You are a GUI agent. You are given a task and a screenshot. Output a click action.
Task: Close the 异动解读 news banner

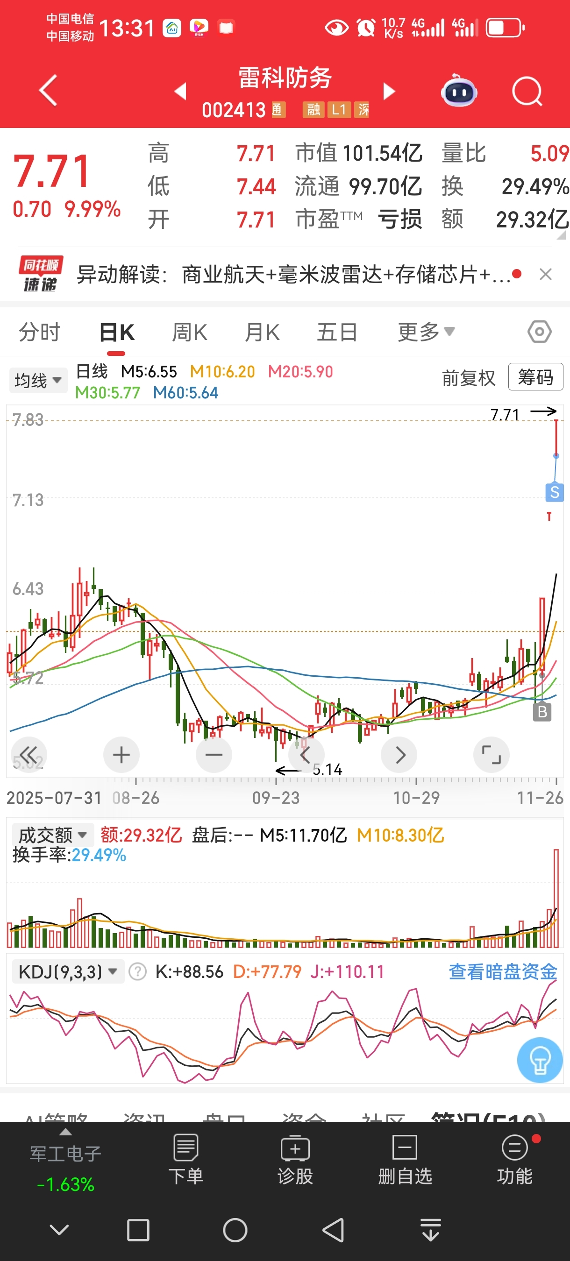546,274
